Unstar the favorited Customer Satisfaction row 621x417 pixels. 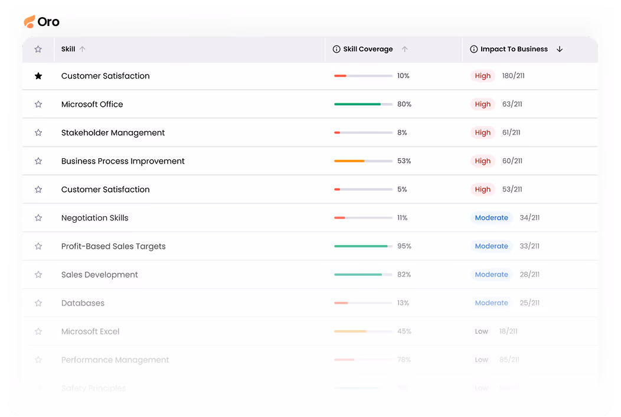38,76
